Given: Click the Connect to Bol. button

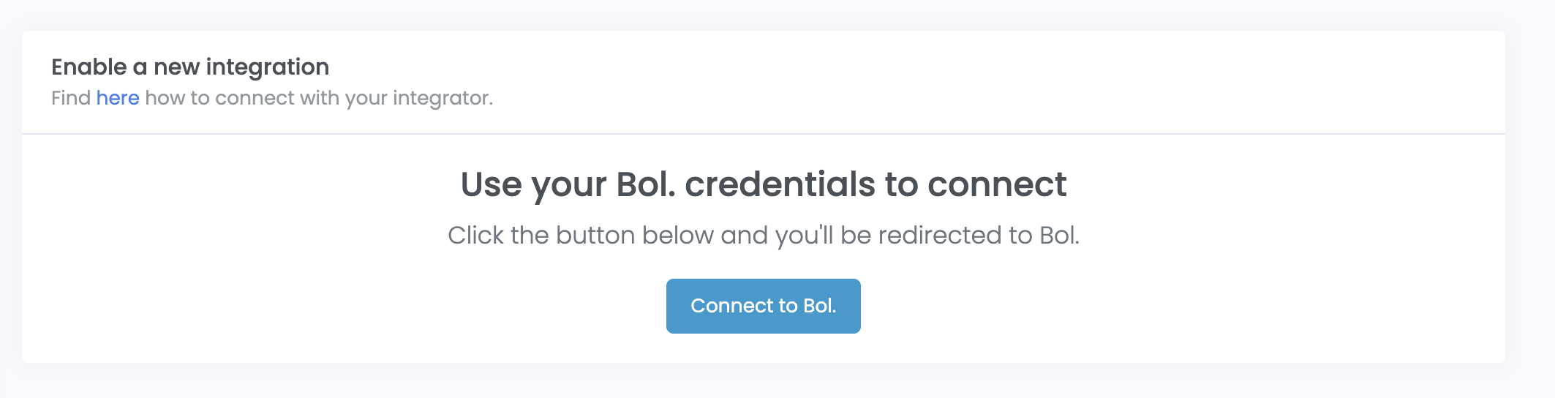Looking at the screenshot, I should [x=763, y=306].
